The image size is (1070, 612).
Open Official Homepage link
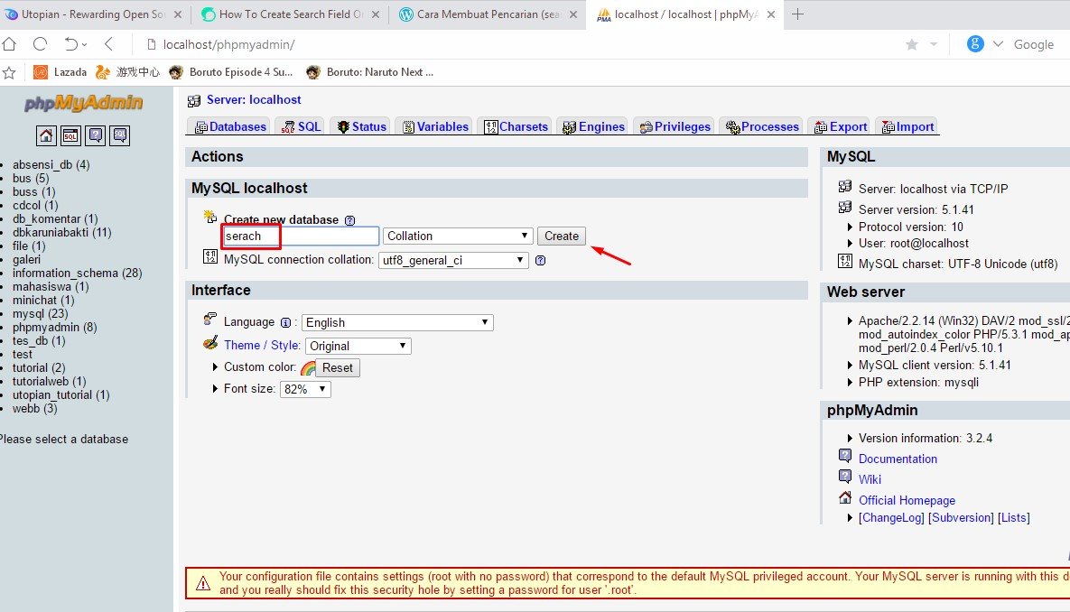(x=907, y=501)
